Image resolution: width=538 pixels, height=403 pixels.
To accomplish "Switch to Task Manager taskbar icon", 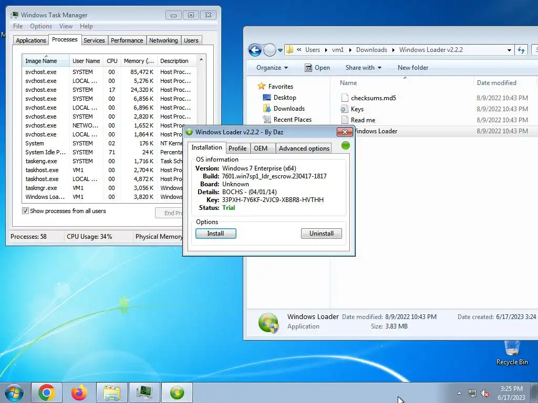I will [x=144, y=393].
